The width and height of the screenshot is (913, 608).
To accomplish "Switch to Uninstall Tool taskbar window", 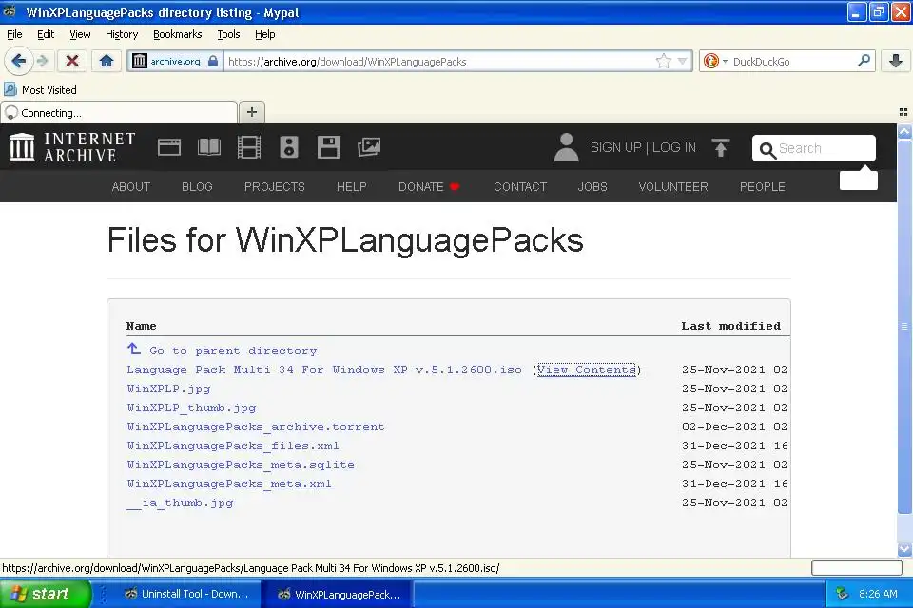I will 186,594.
